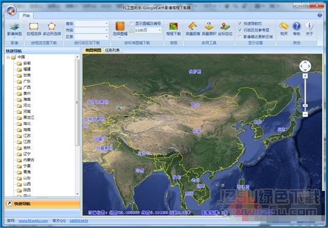Select 海南 in navigation tree
The height and width of the screenshot is (228, 328).
click(x=27, y=99)
